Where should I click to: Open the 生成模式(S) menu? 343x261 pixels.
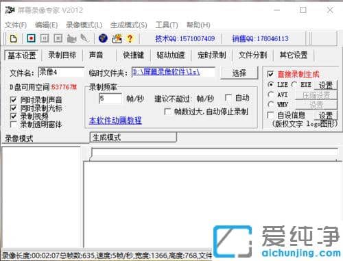[129, 25]
